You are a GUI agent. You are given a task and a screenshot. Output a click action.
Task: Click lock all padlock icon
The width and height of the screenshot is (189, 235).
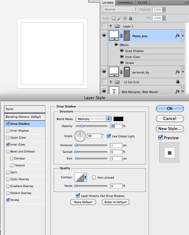[130, 18]
